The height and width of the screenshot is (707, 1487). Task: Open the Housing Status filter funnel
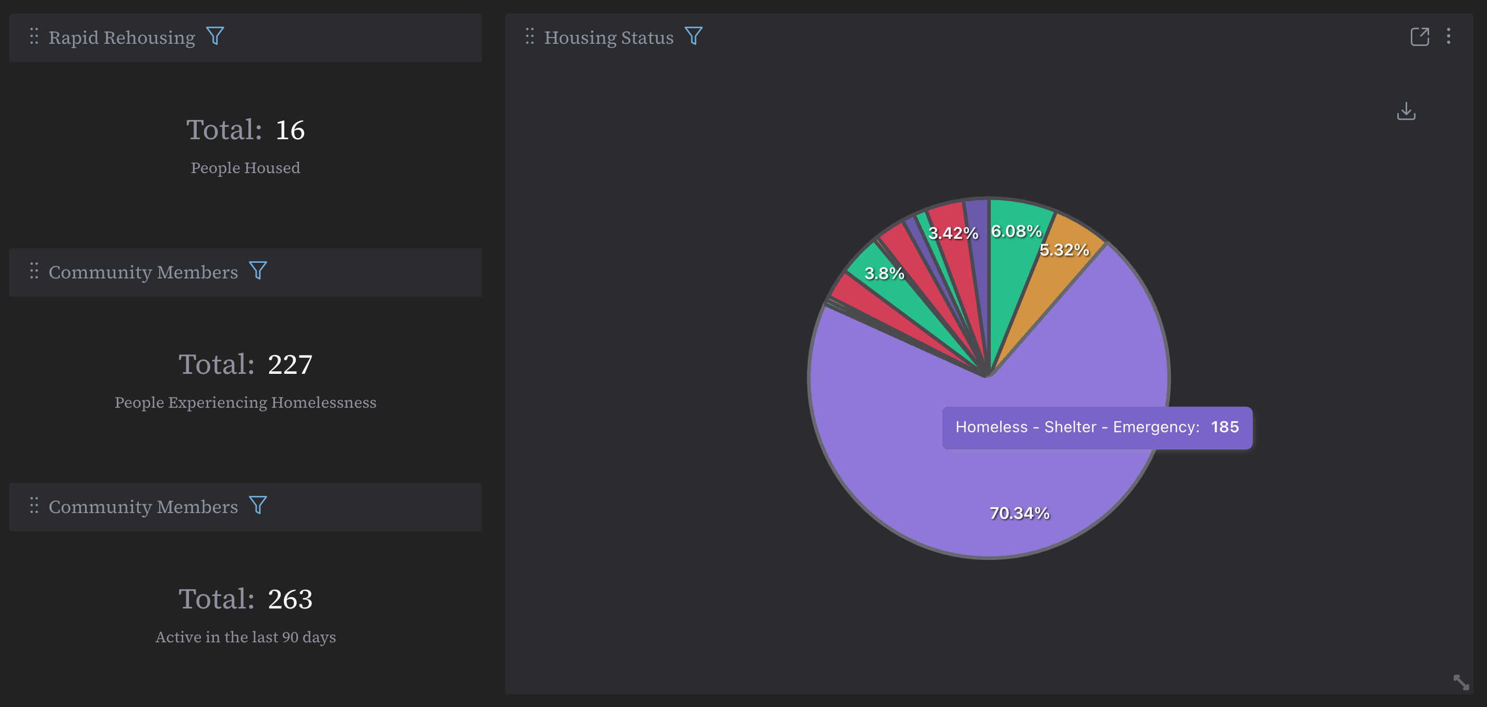(693, 36)
